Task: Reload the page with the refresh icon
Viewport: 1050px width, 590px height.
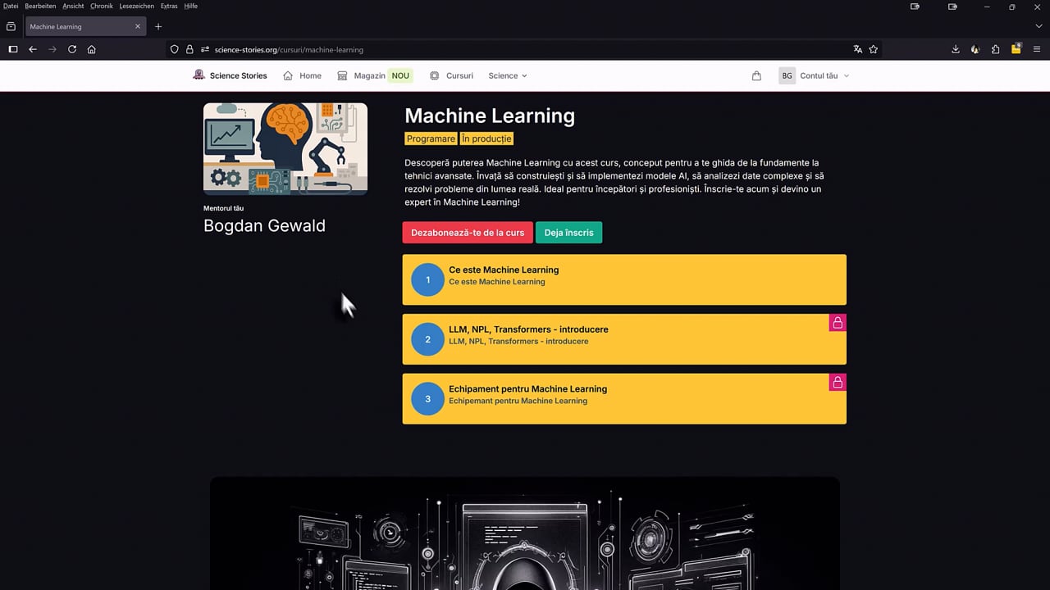Action: [72, 49]
